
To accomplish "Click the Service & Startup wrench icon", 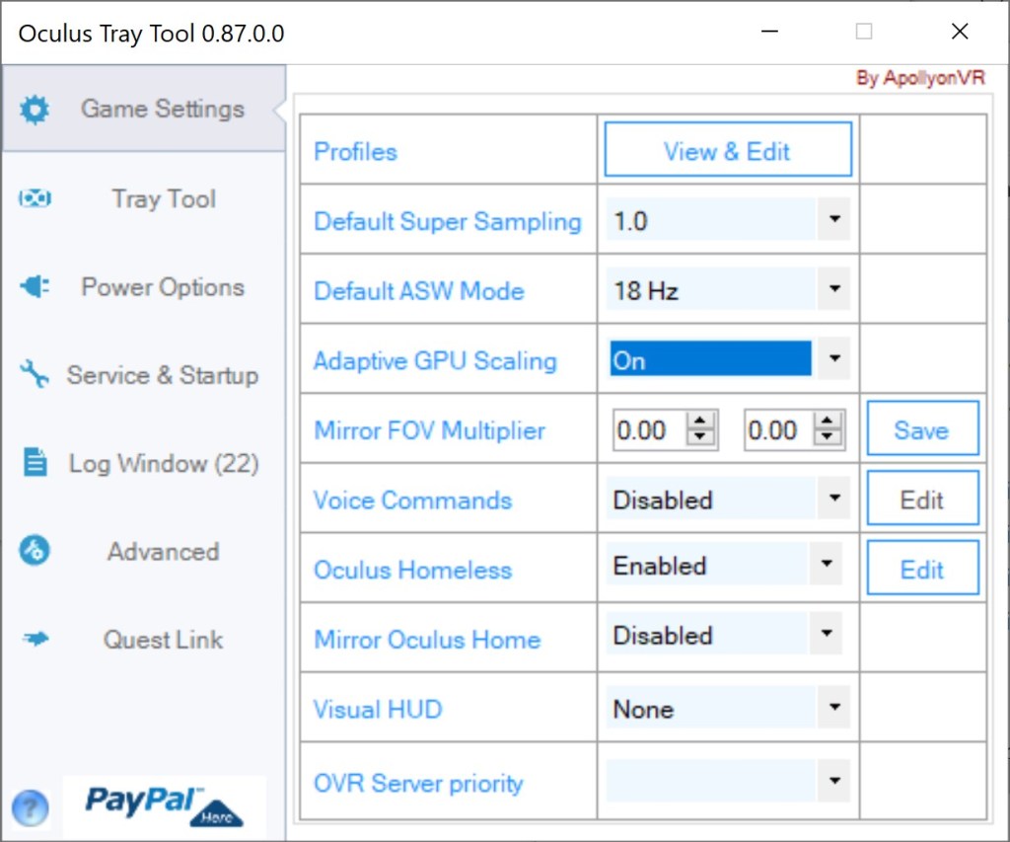I will (x=35, y=375).
